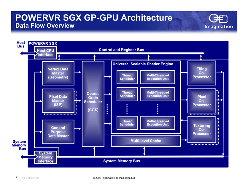Select the Host CPU Interface block
The width and height of the screenshot is (248, 192).
[45, 53]
